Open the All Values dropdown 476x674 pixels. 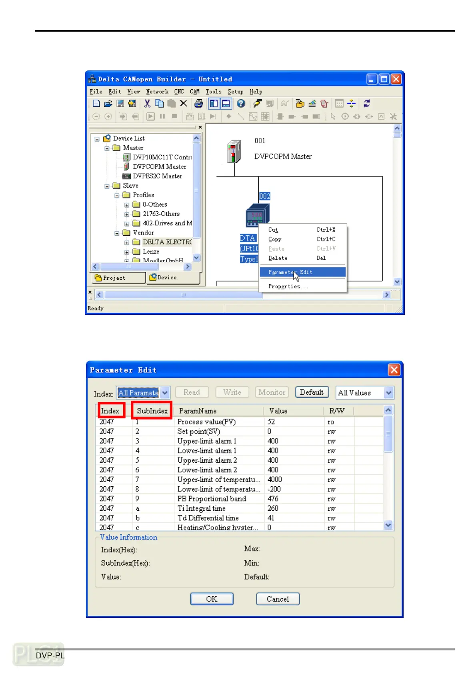point(388,393)
